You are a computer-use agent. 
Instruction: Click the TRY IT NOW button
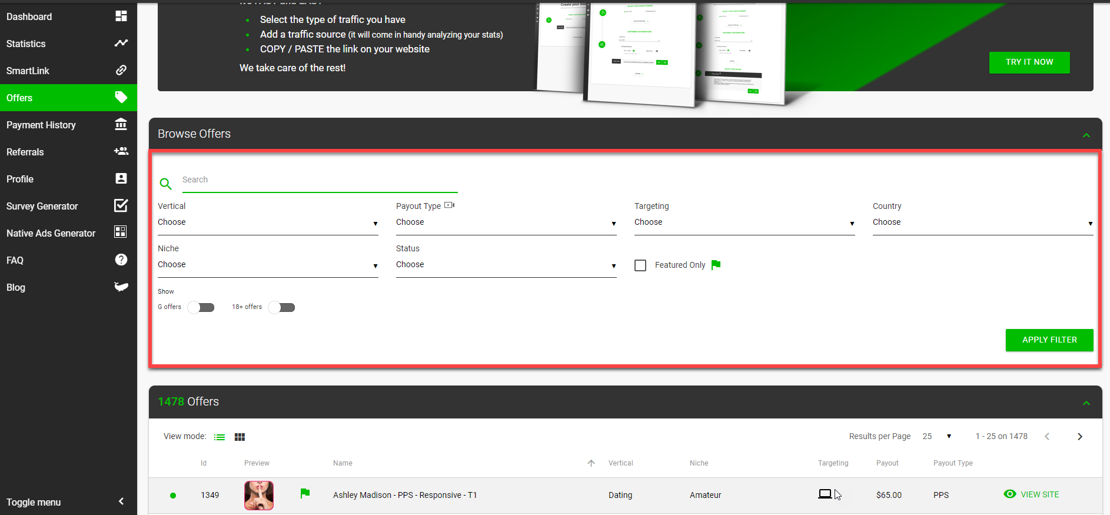click(x=1029, y=62)
